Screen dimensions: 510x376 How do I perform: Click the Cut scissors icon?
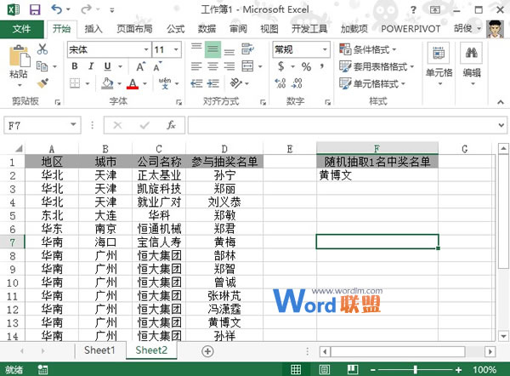(x=42, y=49)
